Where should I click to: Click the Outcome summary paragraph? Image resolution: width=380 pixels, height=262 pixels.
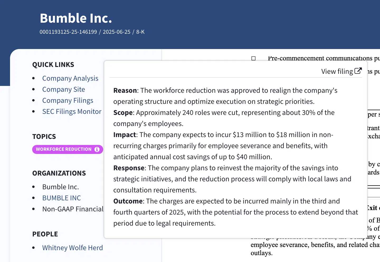point(235,212)
